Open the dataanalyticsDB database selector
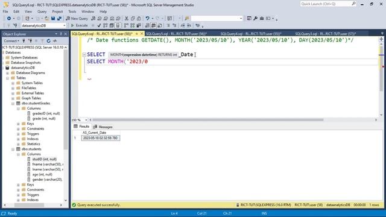This screenshot has width=386, height=217. click(43, 25)
